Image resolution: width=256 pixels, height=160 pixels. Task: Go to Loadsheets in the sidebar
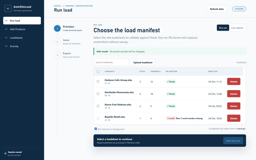22,38
